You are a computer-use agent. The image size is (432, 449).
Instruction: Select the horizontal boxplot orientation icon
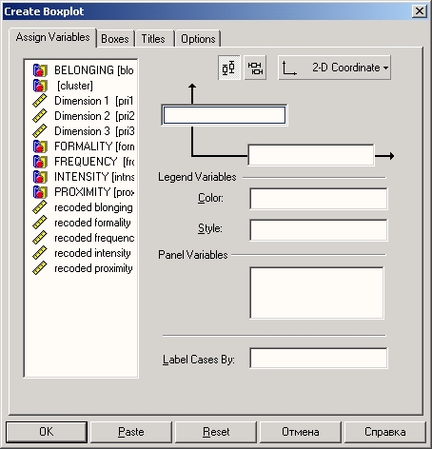click(255, 68)
